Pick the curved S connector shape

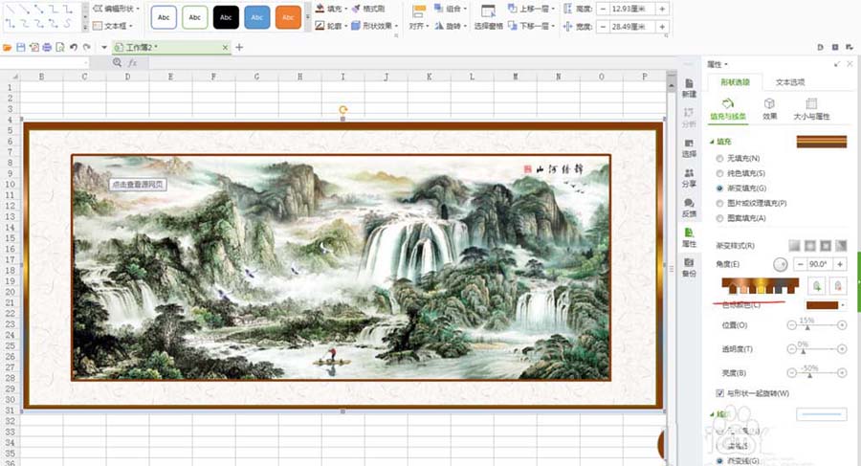[x=68, y=24]
